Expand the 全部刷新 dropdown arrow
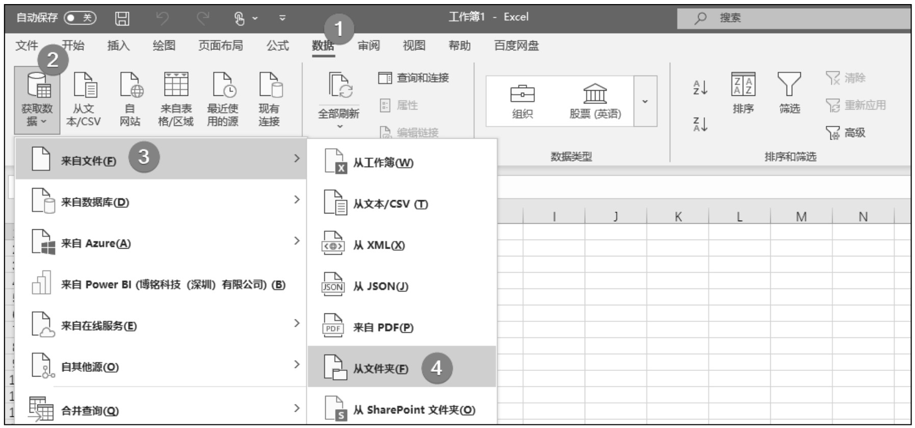Image resolution: width=915 pixels, height=428 pixels. click(x=339, y=127)
